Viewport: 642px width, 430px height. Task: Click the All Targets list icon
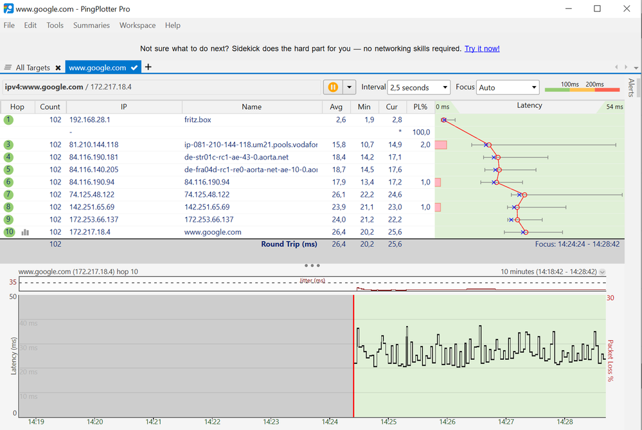pyautogui.click(x=8, y=67)
